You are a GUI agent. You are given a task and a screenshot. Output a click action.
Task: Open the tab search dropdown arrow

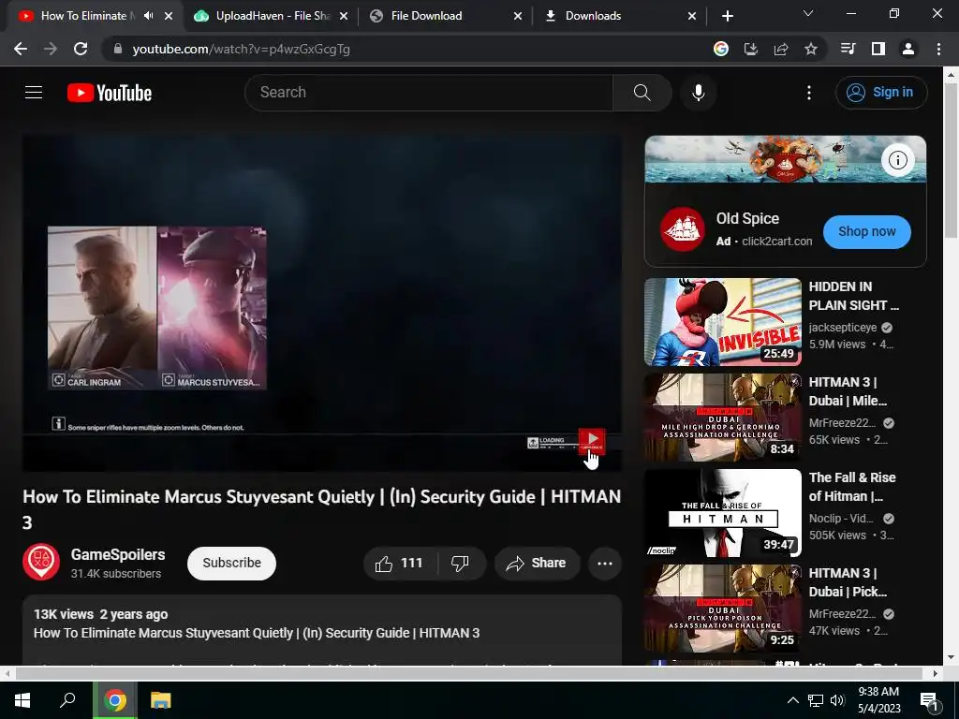point(808,13)
